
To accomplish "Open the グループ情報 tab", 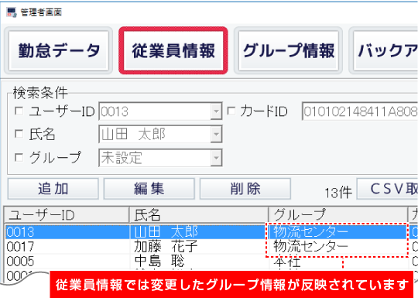I will tap(289, 50).
